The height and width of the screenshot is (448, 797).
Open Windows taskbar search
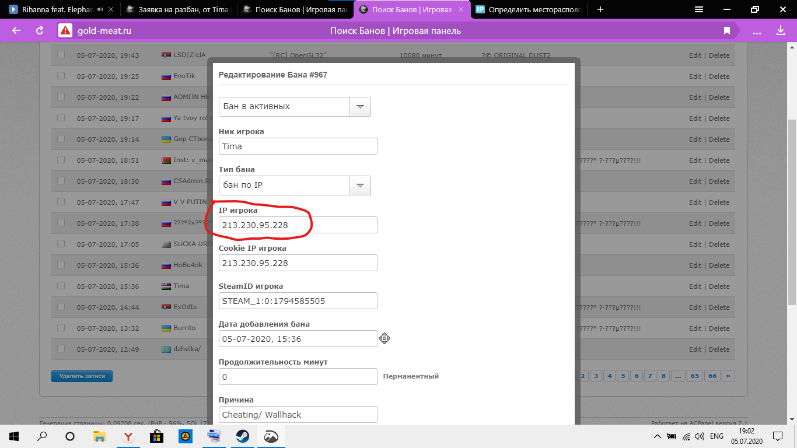pyautogui.click(x=42, y=436)
